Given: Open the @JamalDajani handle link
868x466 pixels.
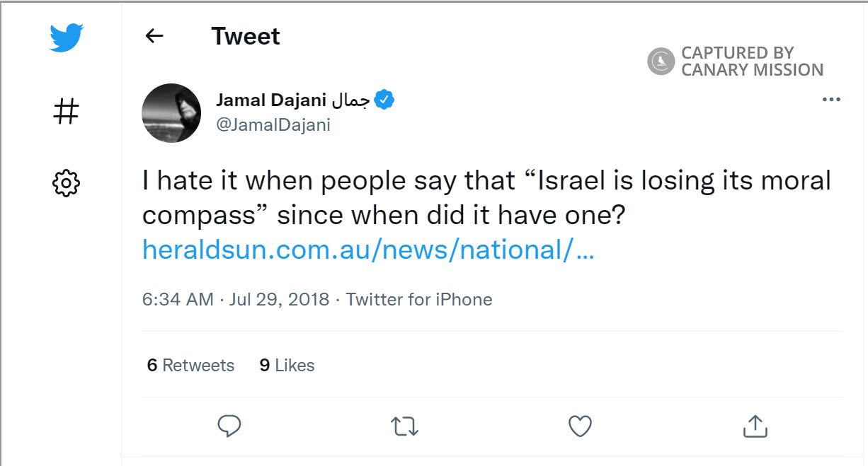Looking at the screenshot, I should click(x=273, y=125).
